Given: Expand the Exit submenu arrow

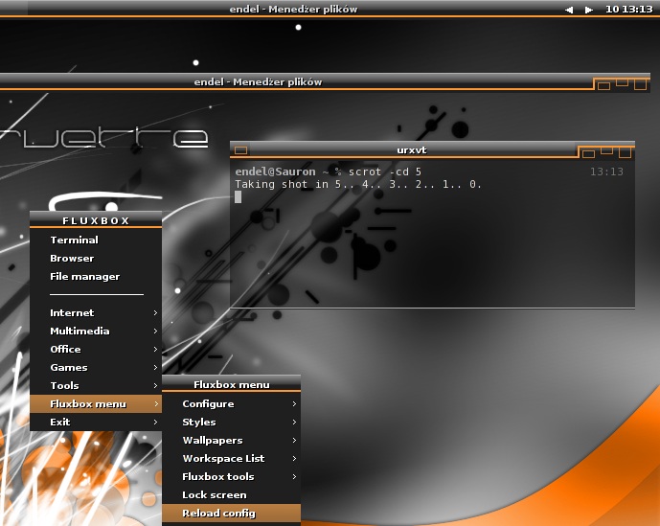Looking at the screenshot, I should (155, 422).
